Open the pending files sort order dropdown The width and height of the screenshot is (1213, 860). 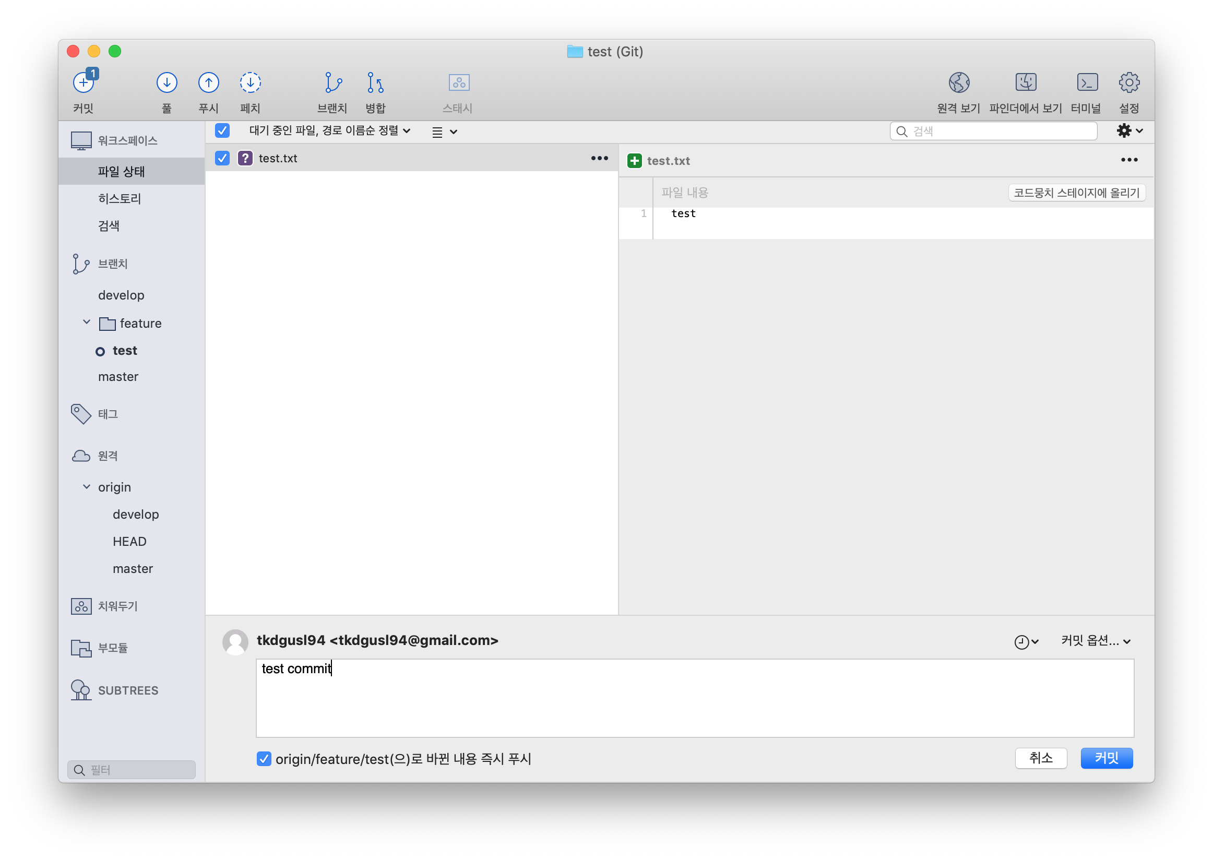tap(329, 131)
